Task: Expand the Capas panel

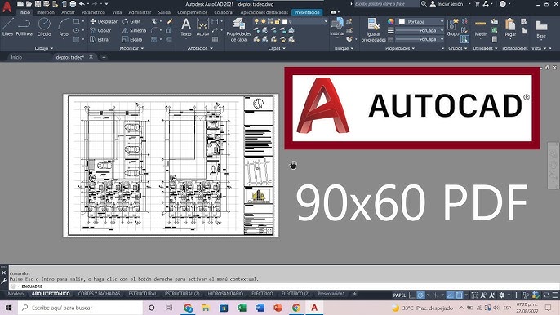Action: point(277,48)
